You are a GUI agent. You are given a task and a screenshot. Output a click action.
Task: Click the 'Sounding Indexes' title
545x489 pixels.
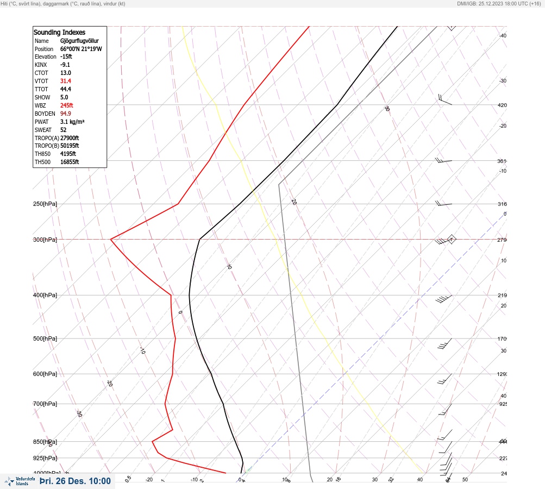(x=59, y=32)
